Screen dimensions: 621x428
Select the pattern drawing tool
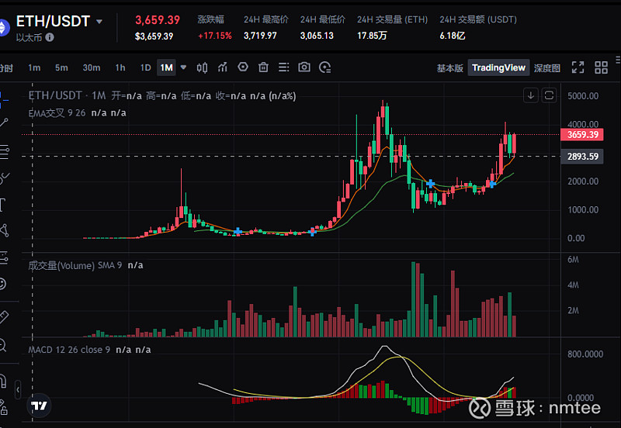[x=4, y=230]
